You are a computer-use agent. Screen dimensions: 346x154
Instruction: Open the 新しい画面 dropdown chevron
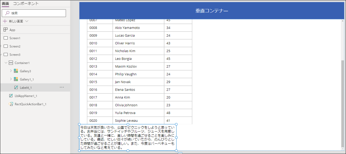click(27, 21)
